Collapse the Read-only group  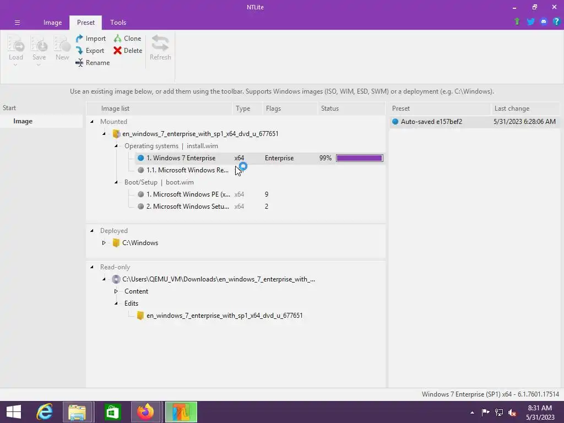(92, 267)
